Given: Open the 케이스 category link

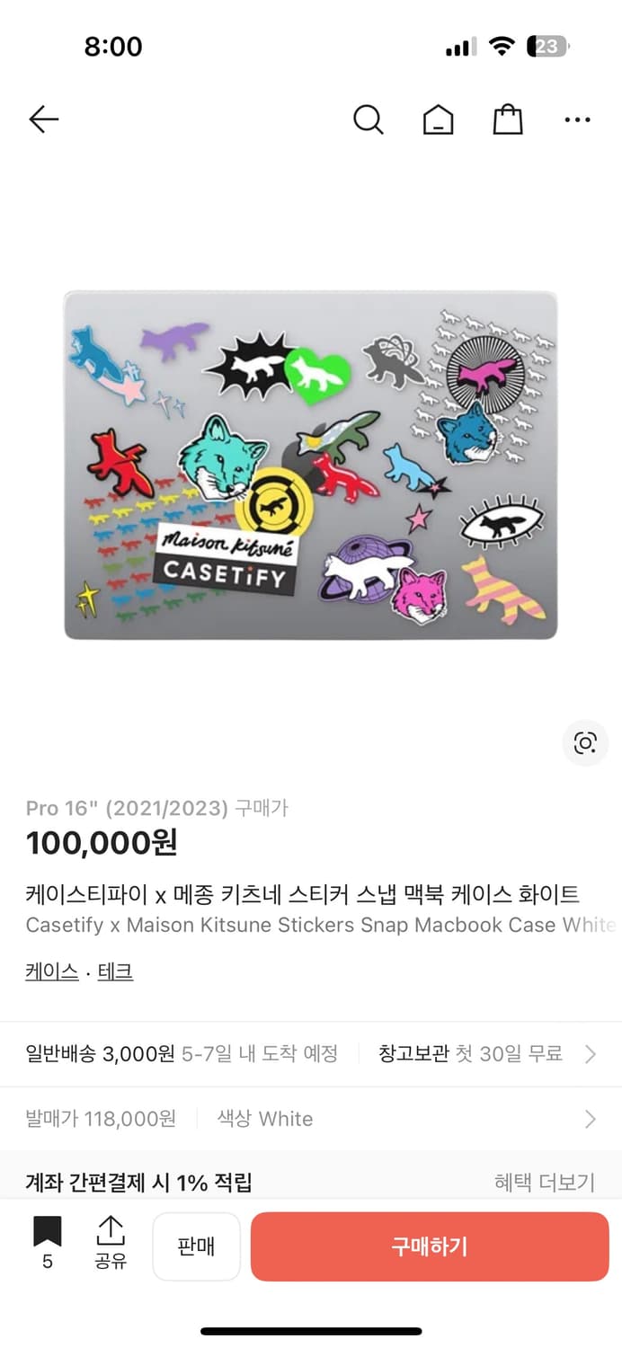Looking at the screenshot, I should (x=52, y=971).
